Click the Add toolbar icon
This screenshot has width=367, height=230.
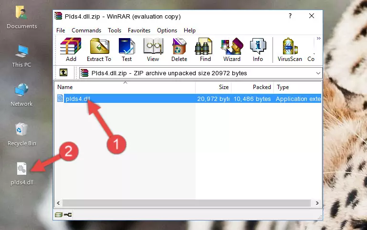click(x=71, y=50)
